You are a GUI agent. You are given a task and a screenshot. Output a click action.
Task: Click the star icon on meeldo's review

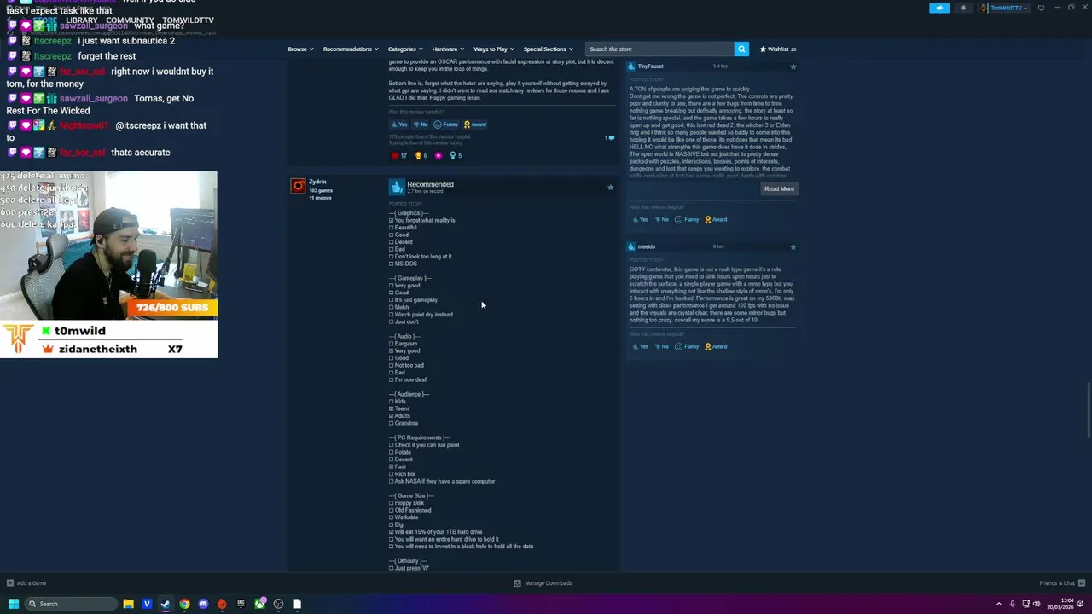click(793, 247)
